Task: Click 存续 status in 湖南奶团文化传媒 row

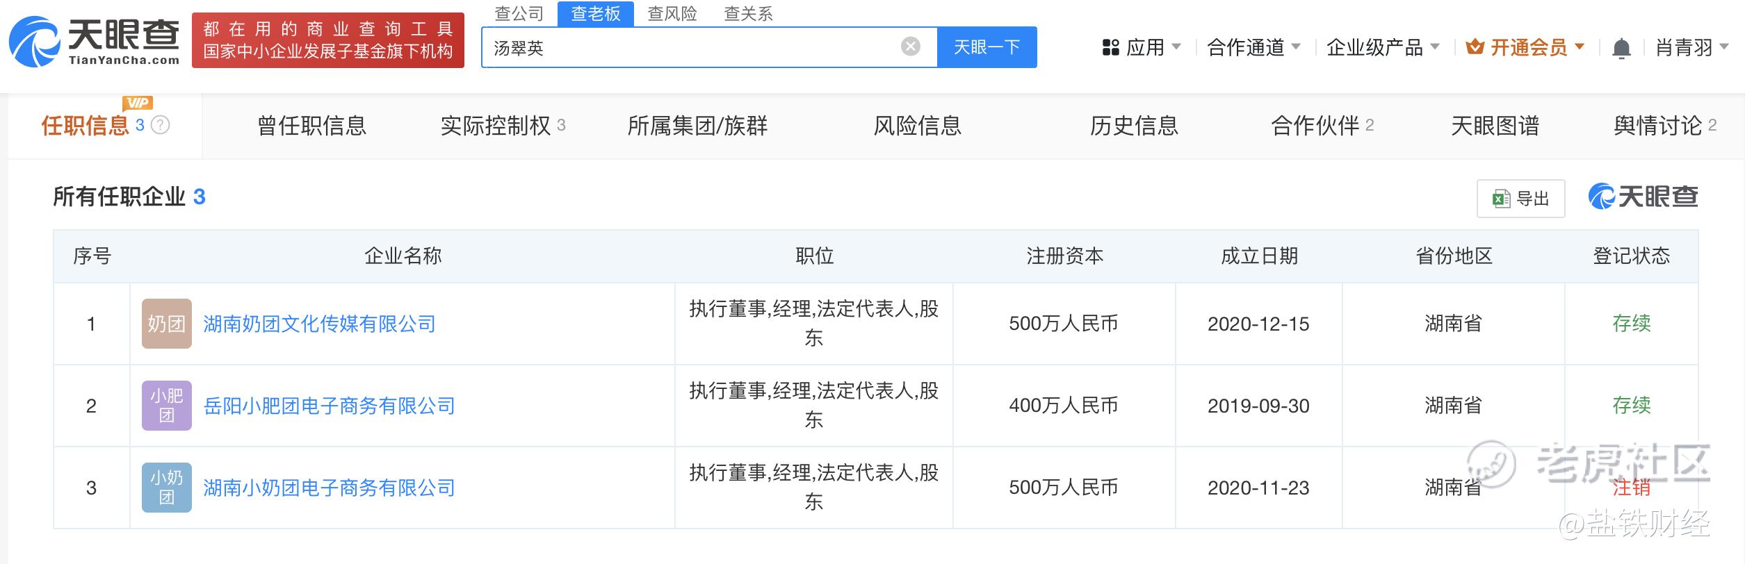Action: 1631,324
